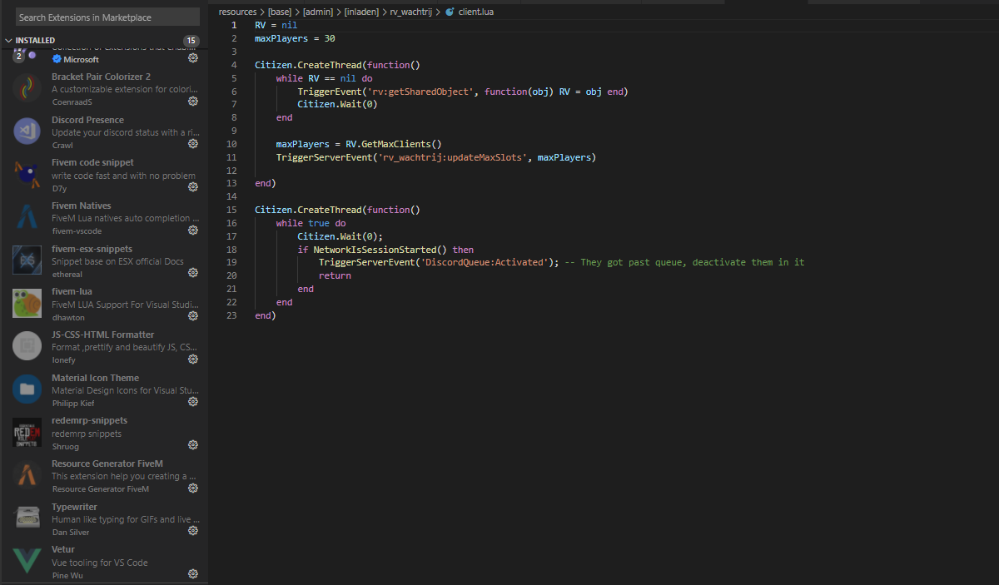
Task: Click the gear icon for Typewriter extension
Action: tap(193, 531)
